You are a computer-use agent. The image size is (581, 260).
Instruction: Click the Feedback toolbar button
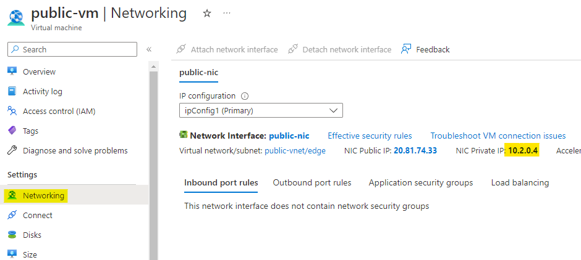[425, 49]
